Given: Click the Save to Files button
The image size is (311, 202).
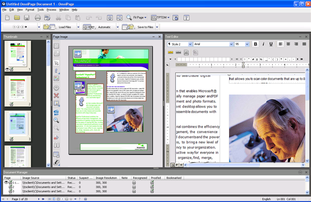Looking at the screenshot, I should pos(138,27).
